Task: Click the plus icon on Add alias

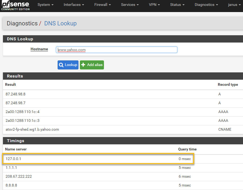Action: 83,65
